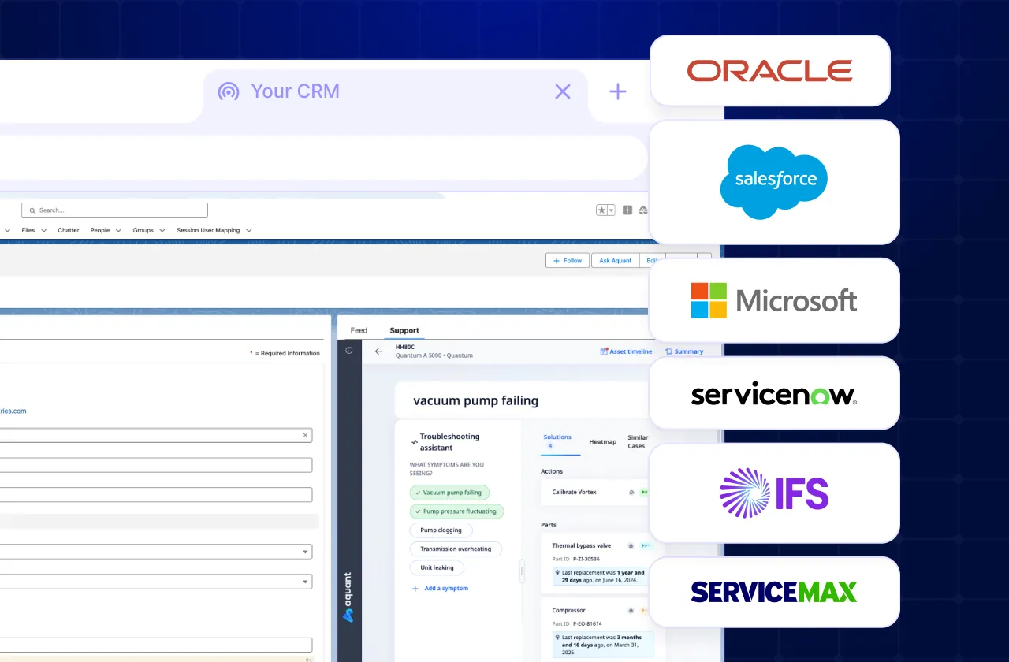1009x662 pixels.
Task: Open a new browser tab with plus
Action: pos(618,91)
